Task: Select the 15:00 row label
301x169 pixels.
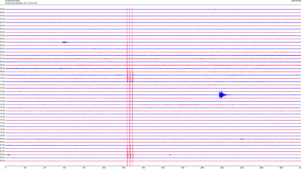Action: (3, 107)
